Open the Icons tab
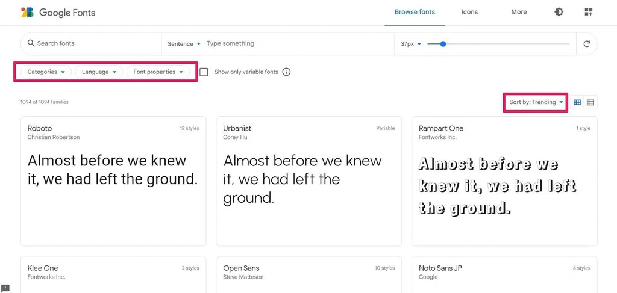The height and width of the screenshot is (293, 617). 469,12
